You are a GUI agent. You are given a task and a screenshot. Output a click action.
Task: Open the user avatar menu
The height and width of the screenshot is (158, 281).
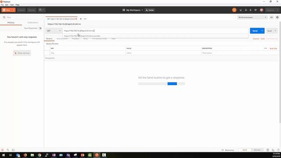(262, 10)
